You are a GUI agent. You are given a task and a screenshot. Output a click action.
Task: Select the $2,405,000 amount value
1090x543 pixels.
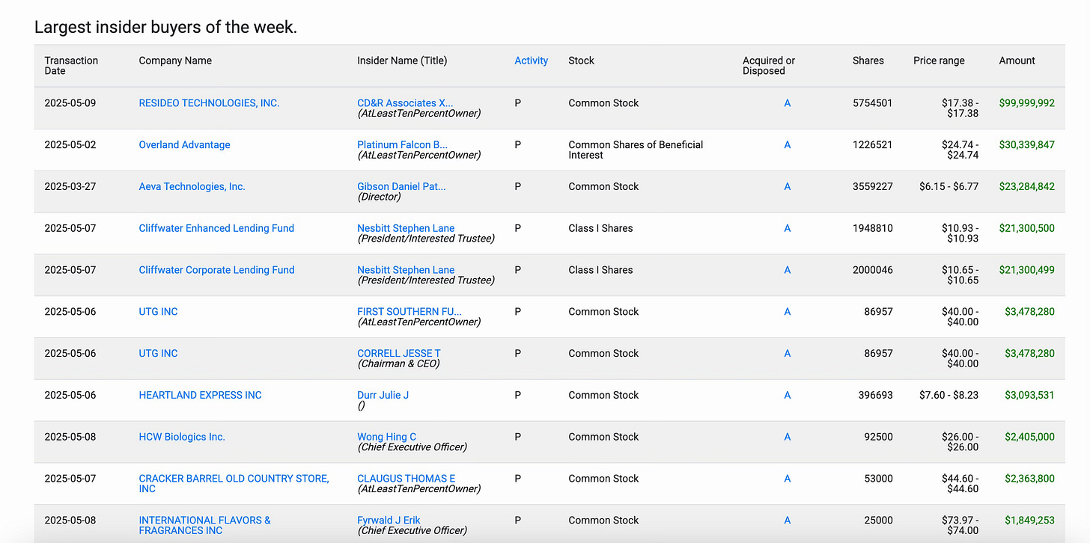[1029, 437]
